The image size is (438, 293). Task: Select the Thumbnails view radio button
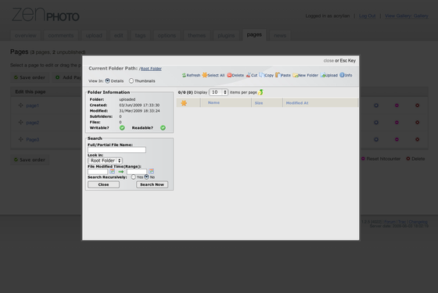[131, 80]
